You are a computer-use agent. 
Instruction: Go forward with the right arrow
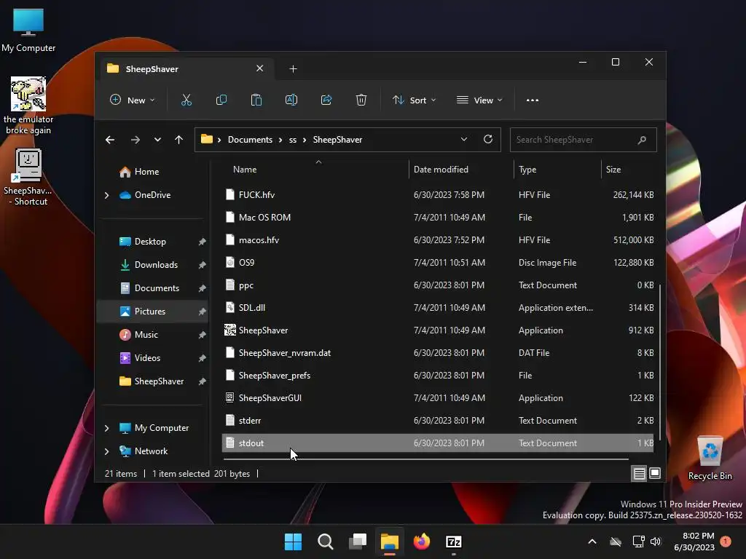click(x=135, y=140)
